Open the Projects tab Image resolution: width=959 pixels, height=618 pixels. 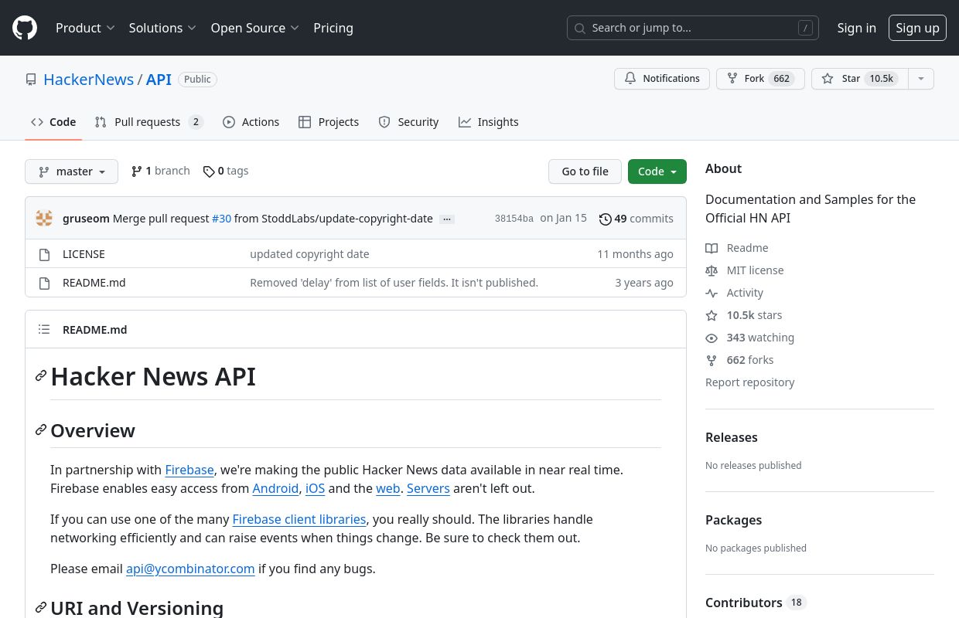pyautogui.click(x=329, y=122)
